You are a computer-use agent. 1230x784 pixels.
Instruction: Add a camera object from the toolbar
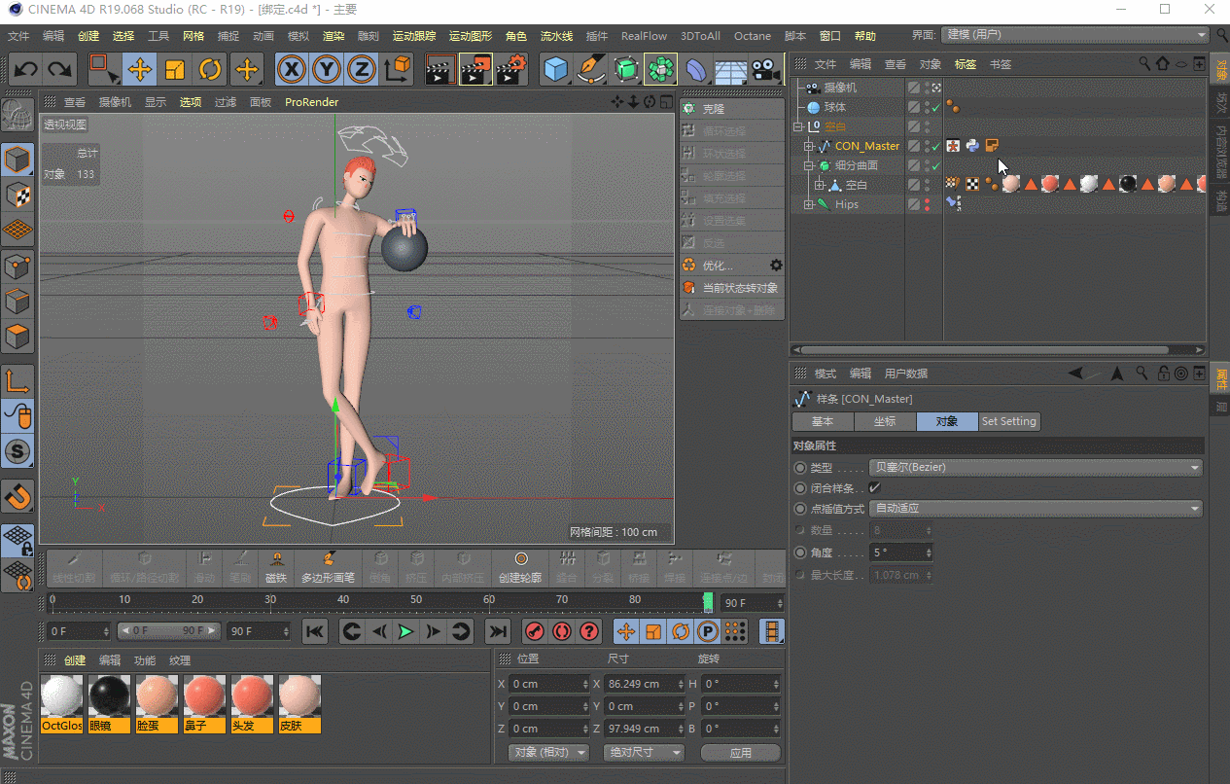[x=766, y=69]
